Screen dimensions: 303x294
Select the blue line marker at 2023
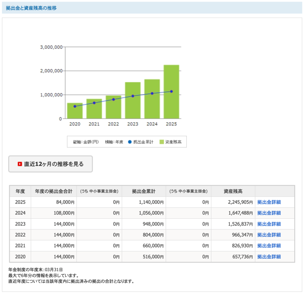coord(133,96)
